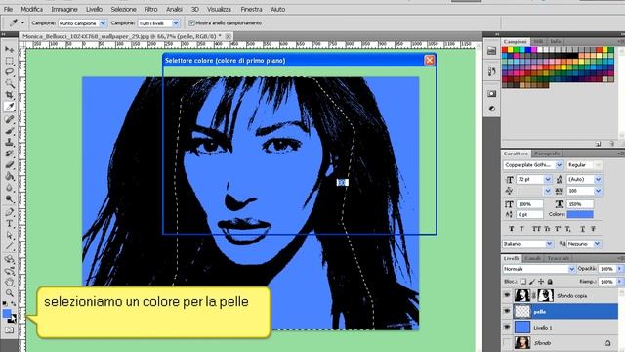Select the History Brush tool

tap(9, 154)
